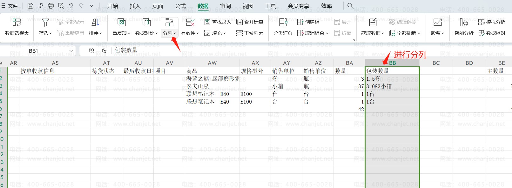Switch to the 页面 tab
Viewport: 512px width, 188px height.
(x=158, y=6)
